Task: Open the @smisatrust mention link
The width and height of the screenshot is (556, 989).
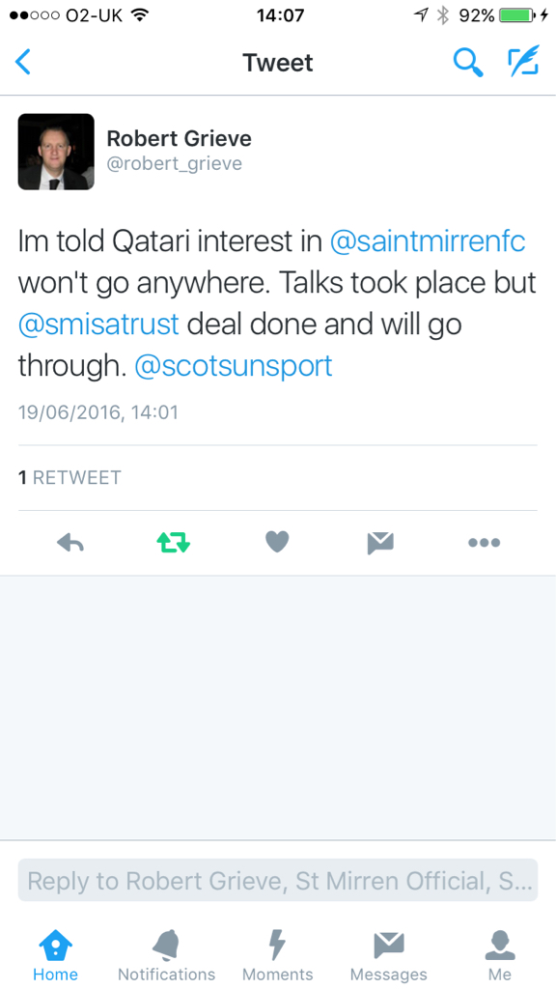Action: (99, 325)
